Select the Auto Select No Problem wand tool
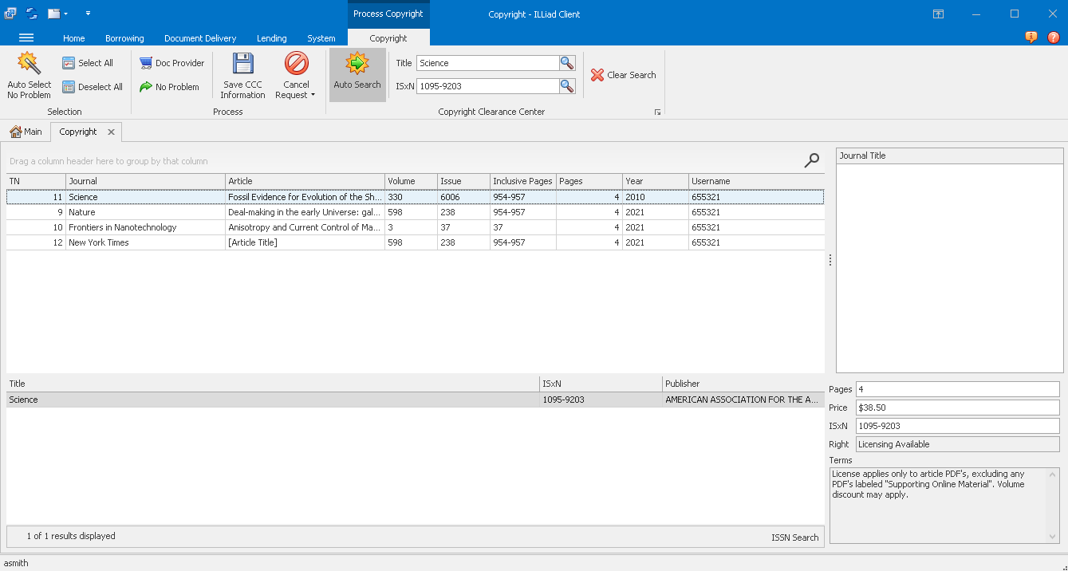The height and width of the screenshot is (571, 1068). point(29,74)
